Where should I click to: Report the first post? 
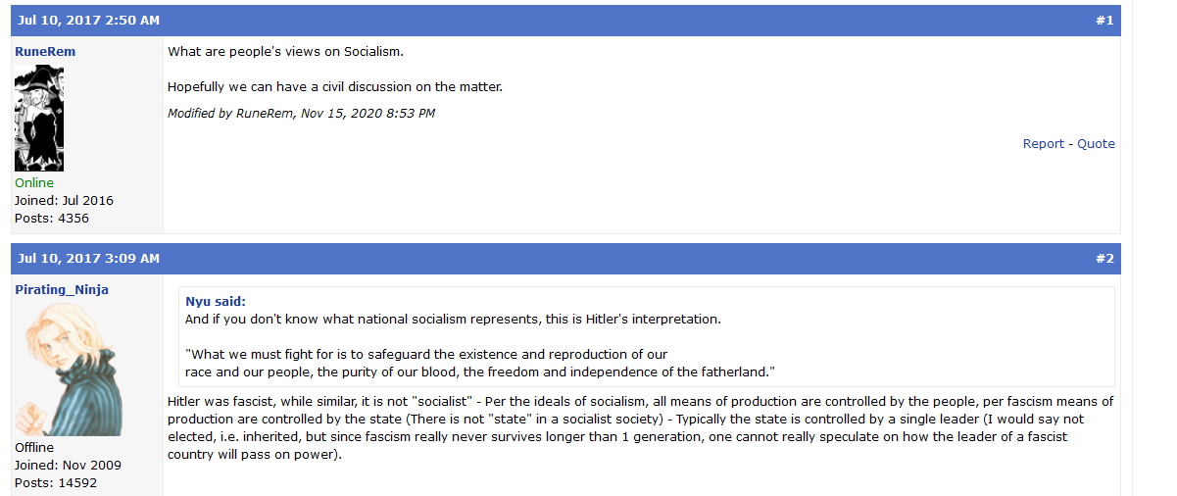pos(1044,143)
